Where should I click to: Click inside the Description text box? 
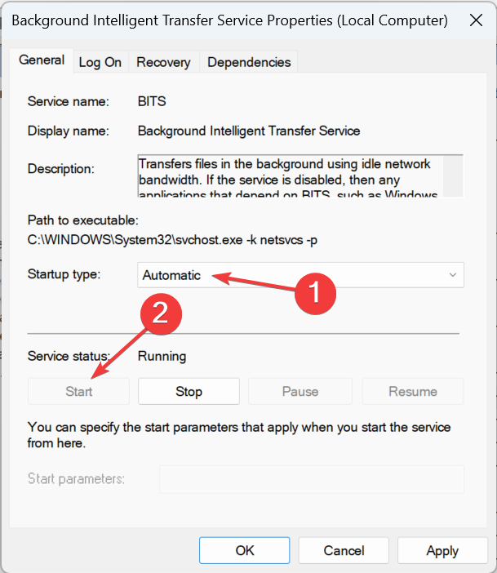tap(291, 176)
